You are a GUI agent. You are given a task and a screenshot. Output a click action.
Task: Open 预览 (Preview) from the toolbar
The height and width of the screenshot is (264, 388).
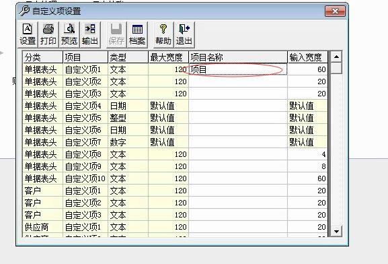[69, 34]
